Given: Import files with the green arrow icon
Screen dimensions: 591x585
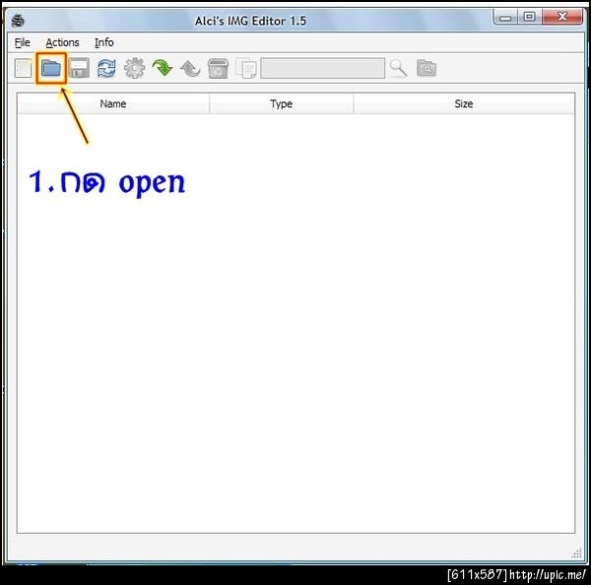Looking at the screenshot, I should click(x=163, y=68).
